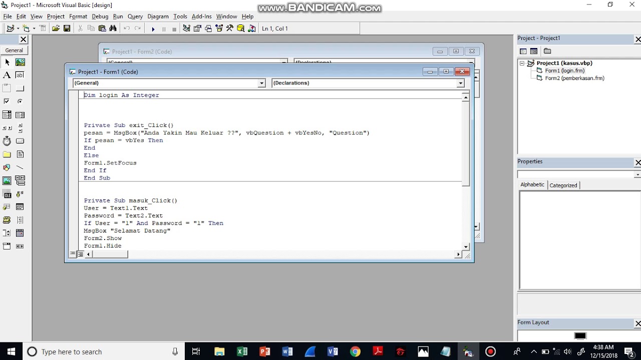Screen dimensions: 641x360
Task: Open dropdown arrow beside Add Form icon
Action: coord(34,28)
